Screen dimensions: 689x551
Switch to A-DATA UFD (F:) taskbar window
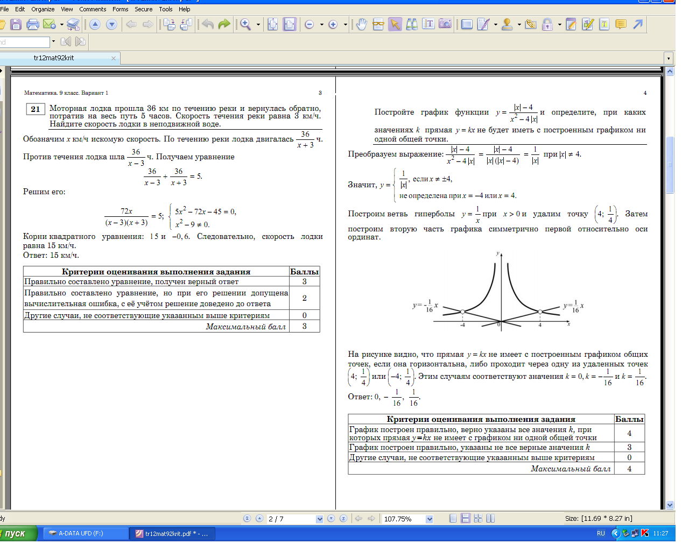(85, 533)
